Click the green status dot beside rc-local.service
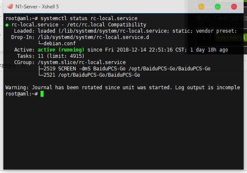This screenshot has width=247, height=173. [7, 25]
